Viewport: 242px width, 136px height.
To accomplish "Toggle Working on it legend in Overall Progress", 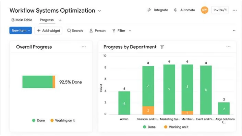I will pyautogui.click(x=63, y=121).
